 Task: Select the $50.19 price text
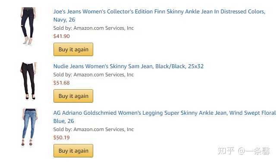coord(61,138)
